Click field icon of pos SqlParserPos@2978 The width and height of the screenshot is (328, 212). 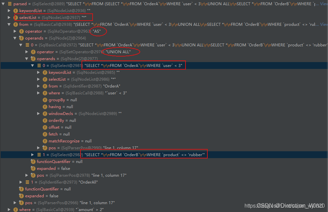coord(33,175)
